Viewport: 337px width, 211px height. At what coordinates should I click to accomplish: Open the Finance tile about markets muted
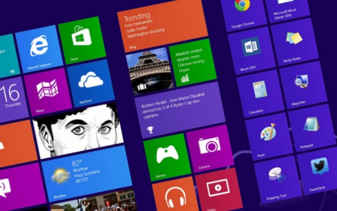point(193,62)
